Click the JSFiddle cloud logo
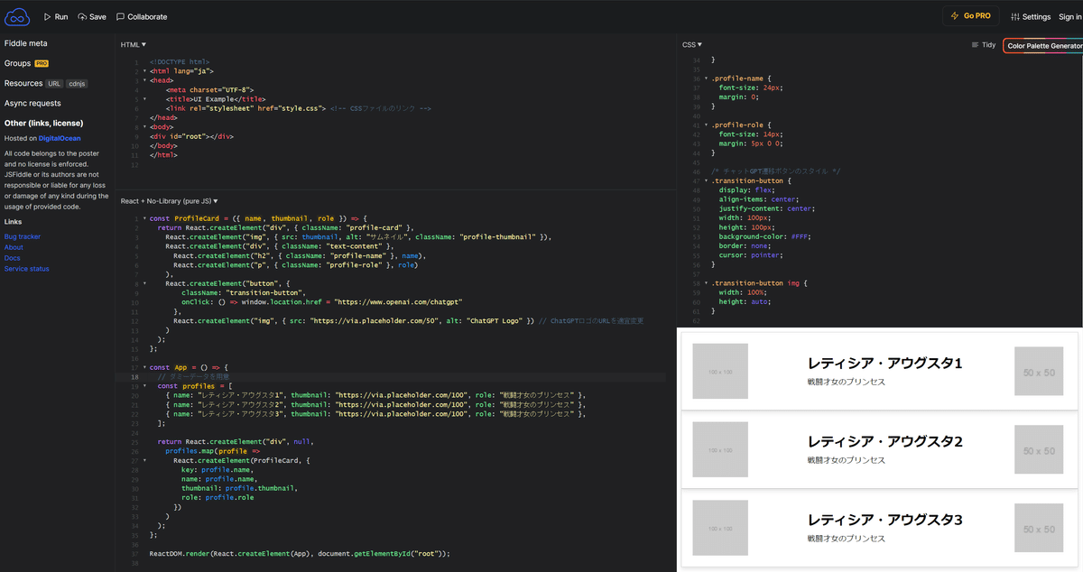Viewport: 1083px width, 572px height. (x=15, y=15)
